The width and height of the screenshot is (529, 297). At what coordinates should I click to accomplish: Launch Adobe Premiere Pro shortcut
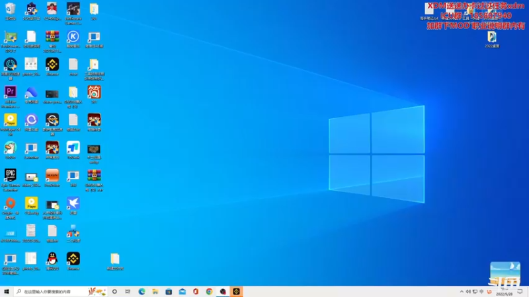pyautogui.click(x=11, y=92)
